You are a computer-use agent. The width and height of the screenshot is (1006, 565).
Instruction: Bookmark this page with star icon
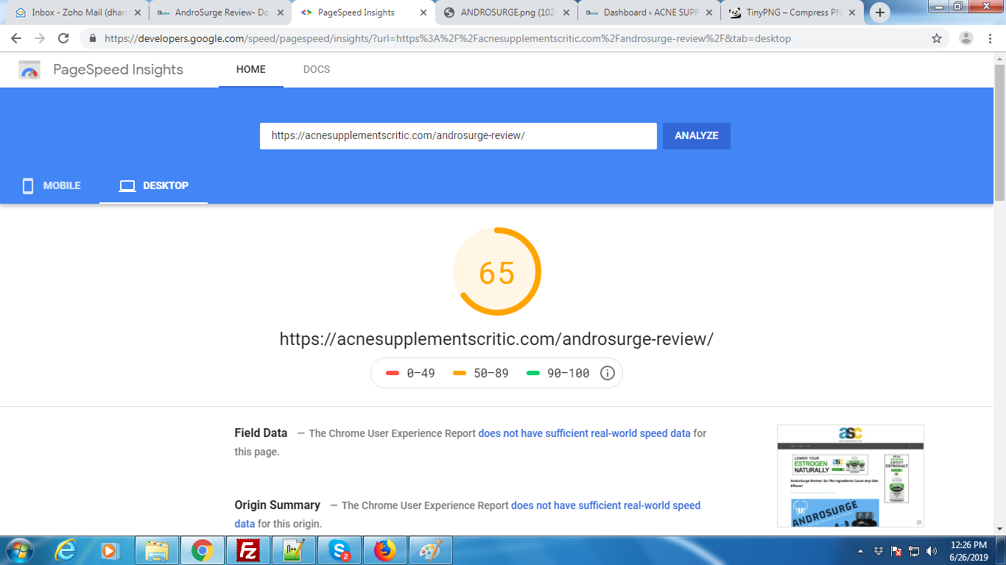[937, 39]
